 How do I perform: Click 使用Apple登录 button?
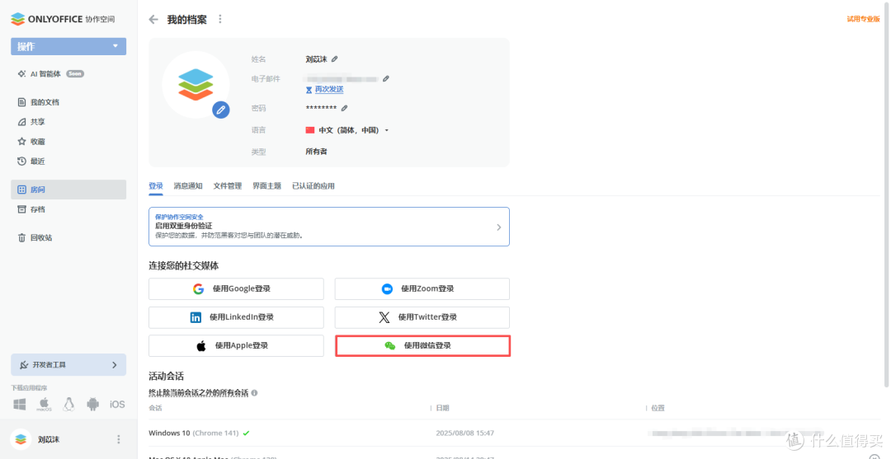(x=237, y=345)
